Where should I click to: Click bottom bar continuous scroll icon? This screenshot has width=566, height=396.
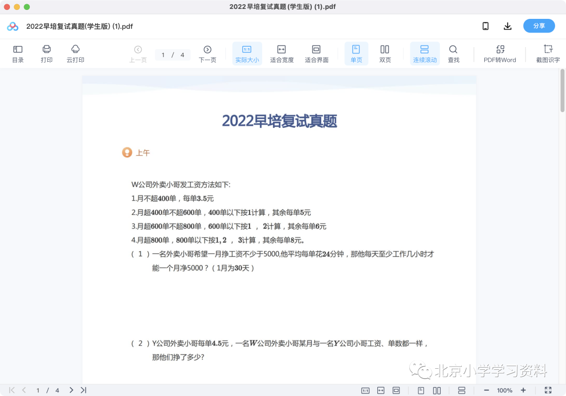click(x=461, y=390)
